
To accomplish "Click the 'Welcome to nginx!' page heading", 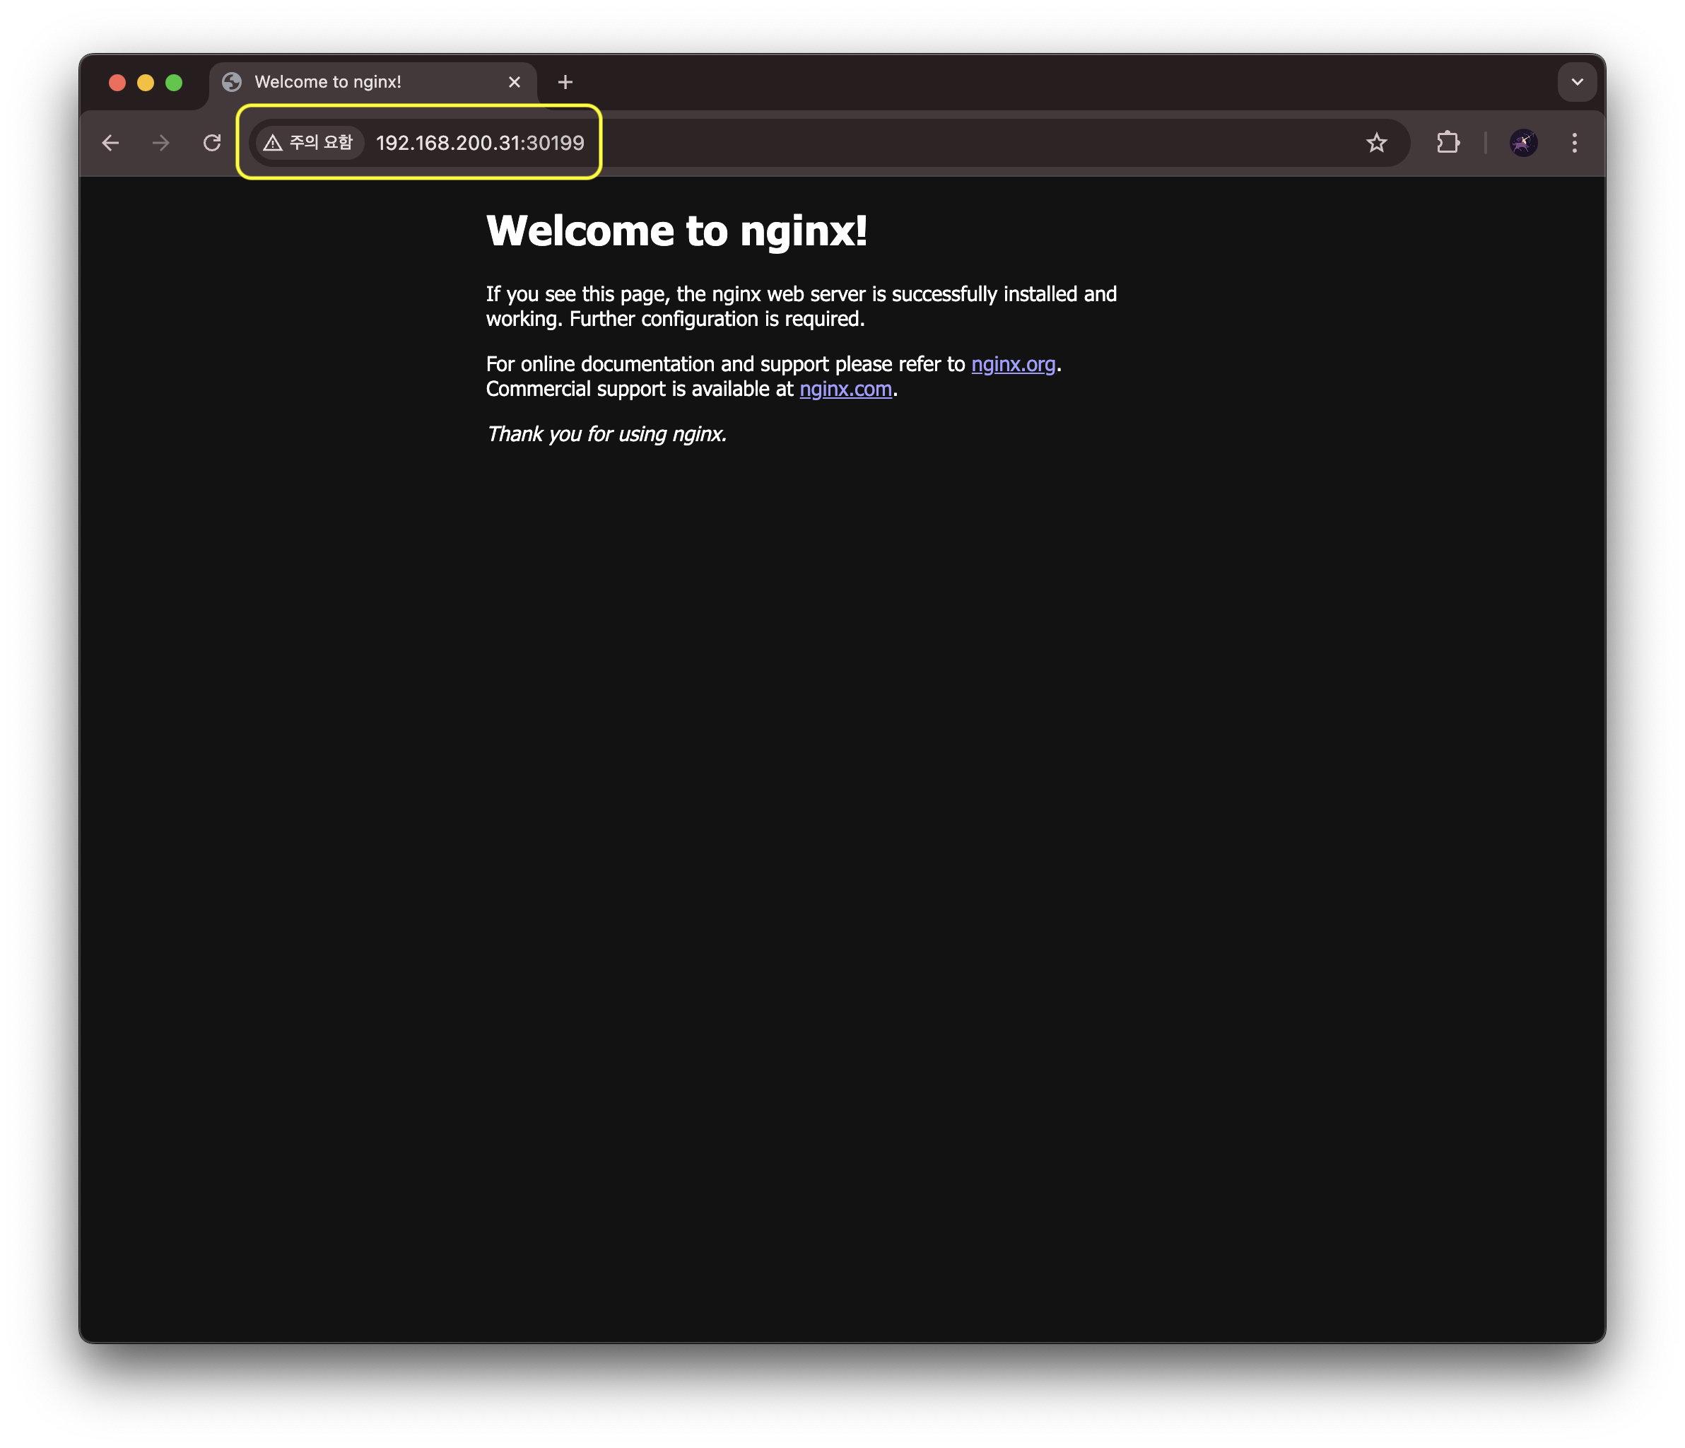I will (676, 231).
